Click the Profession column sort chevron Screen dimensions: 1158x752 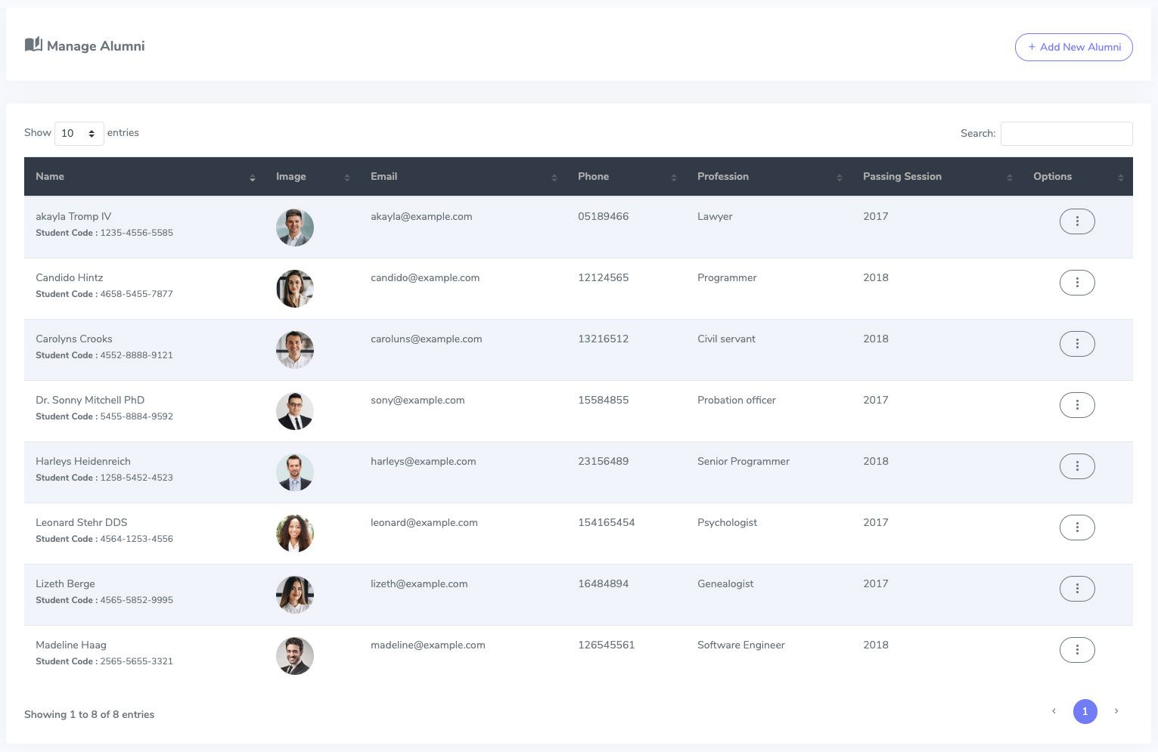(x=839, y=178)
